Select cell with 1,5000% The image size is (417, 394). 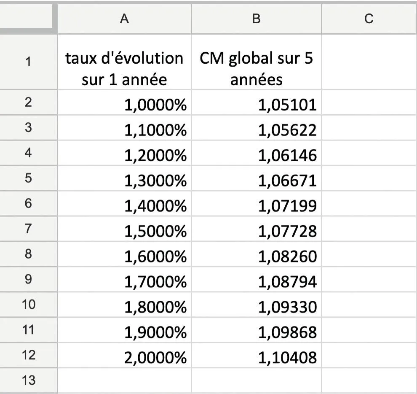(x=124, y=229)
